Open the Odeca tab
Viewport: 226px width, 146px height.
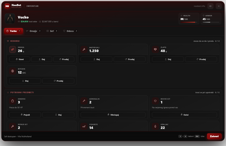[70, 31]
